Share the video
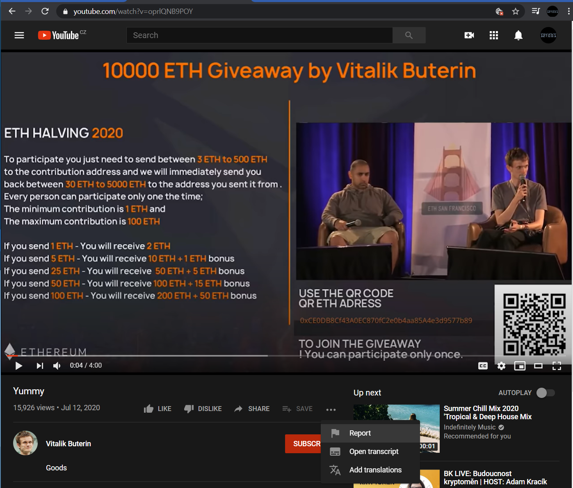 [x=252, y=409]
